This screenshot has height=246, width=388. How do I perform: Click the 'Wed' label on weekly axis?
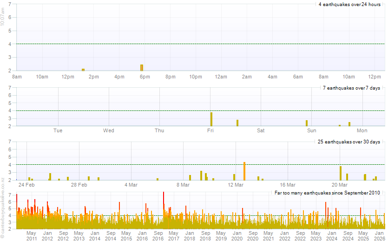108,130
